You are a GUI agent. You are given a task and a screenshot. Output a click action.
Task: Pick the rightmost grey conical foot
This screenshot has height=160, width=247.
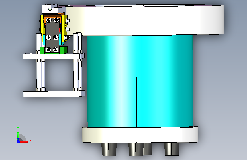(x=172, y=149)
